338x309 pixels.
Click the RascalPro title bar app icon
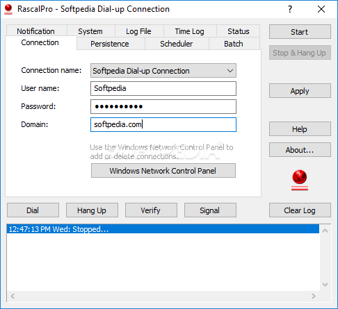pos(8,9)
